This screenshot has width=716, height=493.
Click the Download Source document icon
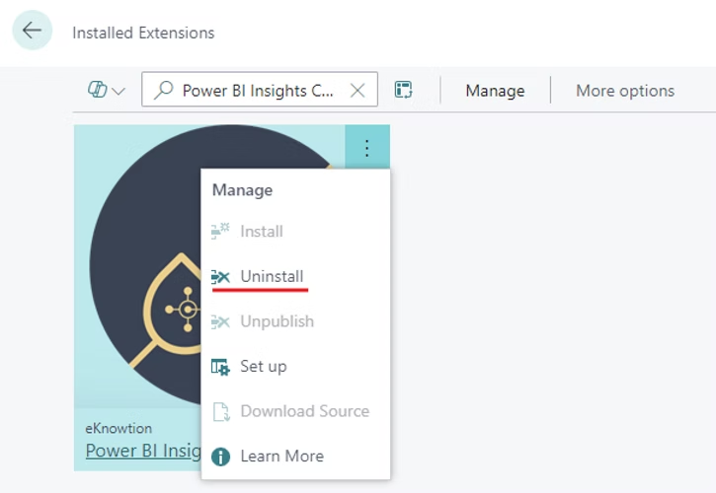[x=221, y=411]
